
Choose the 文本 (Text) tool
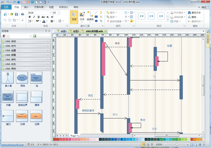tap(82, 17)
